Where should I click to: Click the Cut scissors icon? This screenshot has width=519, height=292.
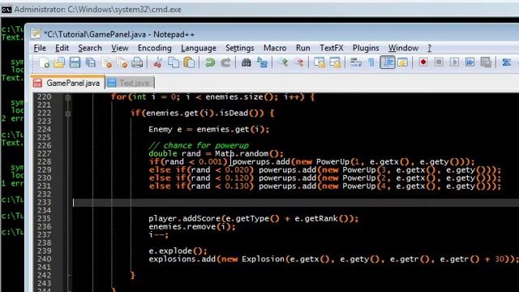[x=158, y=62]
